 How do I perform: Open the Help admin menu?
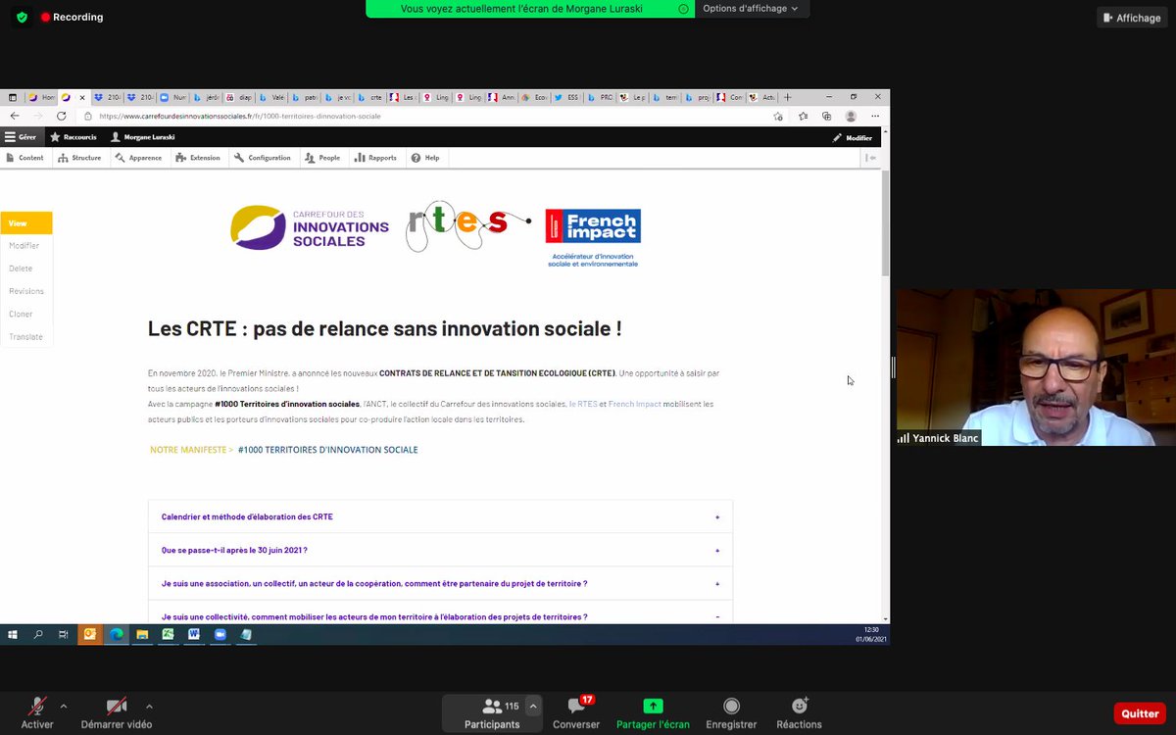425,158
